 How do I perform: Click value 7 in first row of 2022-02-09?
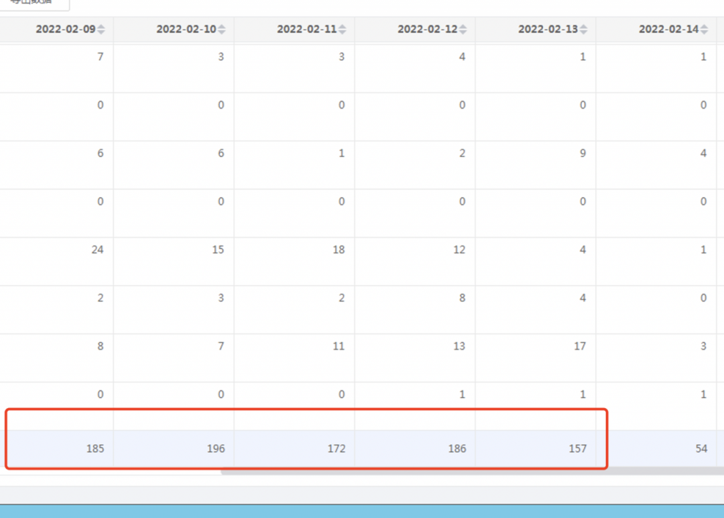pos(100,57)
